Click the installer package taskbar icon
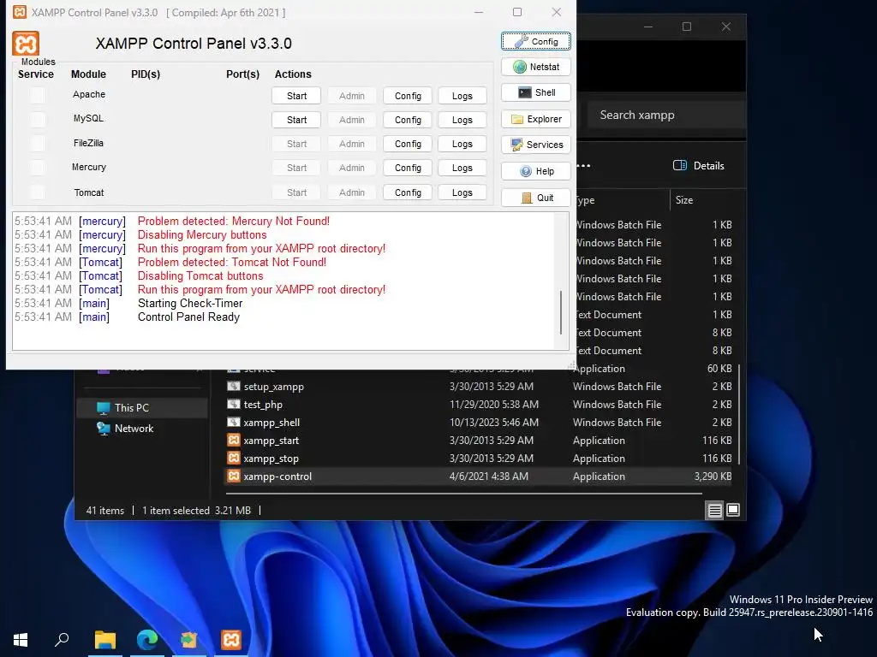Screen dimensions: 877x657 coord(189,640)
